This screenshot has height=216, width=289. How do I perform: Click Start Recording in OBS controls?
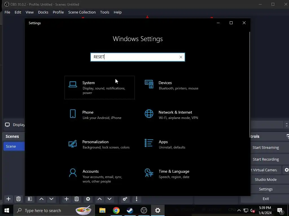coord(266,159)
